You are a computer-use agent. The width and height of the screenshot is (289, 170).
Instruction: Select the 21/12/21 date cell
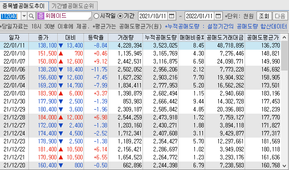[14, 157]
